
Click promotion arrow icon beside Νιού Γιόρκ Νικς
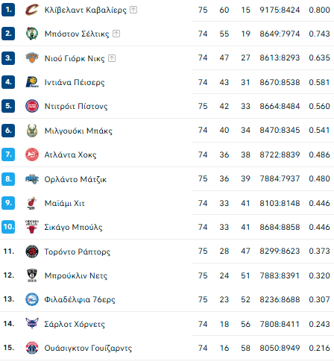point(112,58)
